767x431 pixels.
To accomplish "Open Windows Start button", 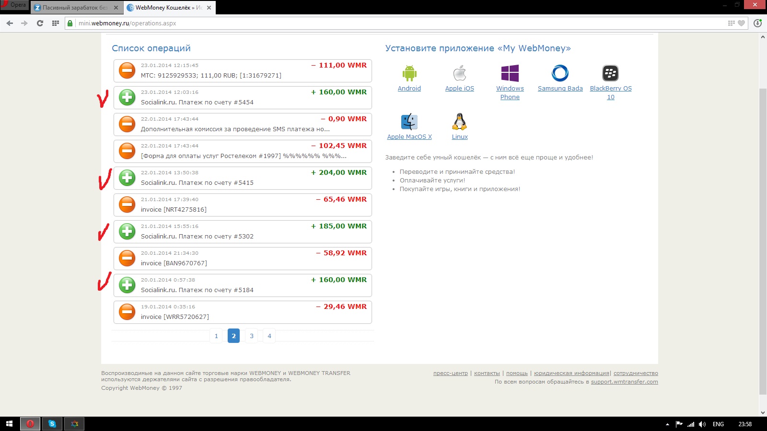I will click(9, 424).
